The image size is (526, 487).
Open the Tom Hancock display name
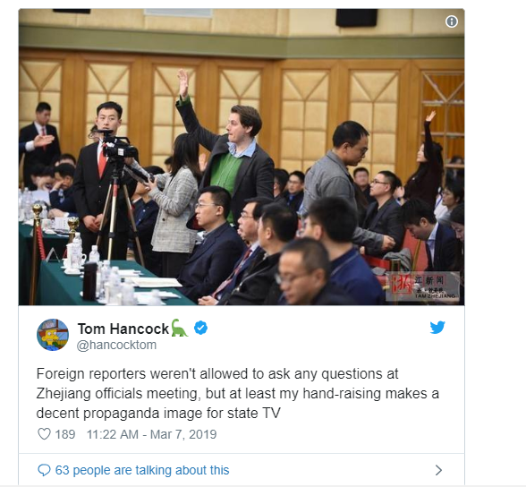tap(123, 329)
